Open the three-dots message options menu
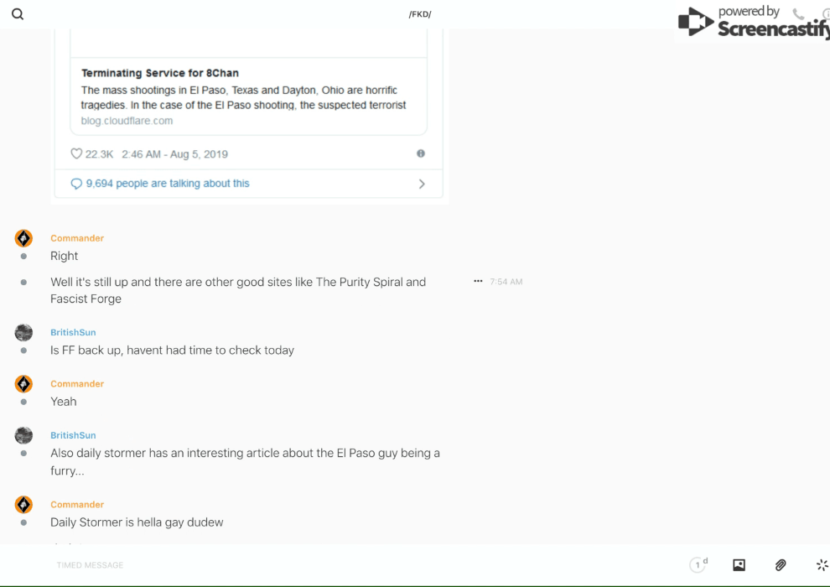 click(478, 282)
